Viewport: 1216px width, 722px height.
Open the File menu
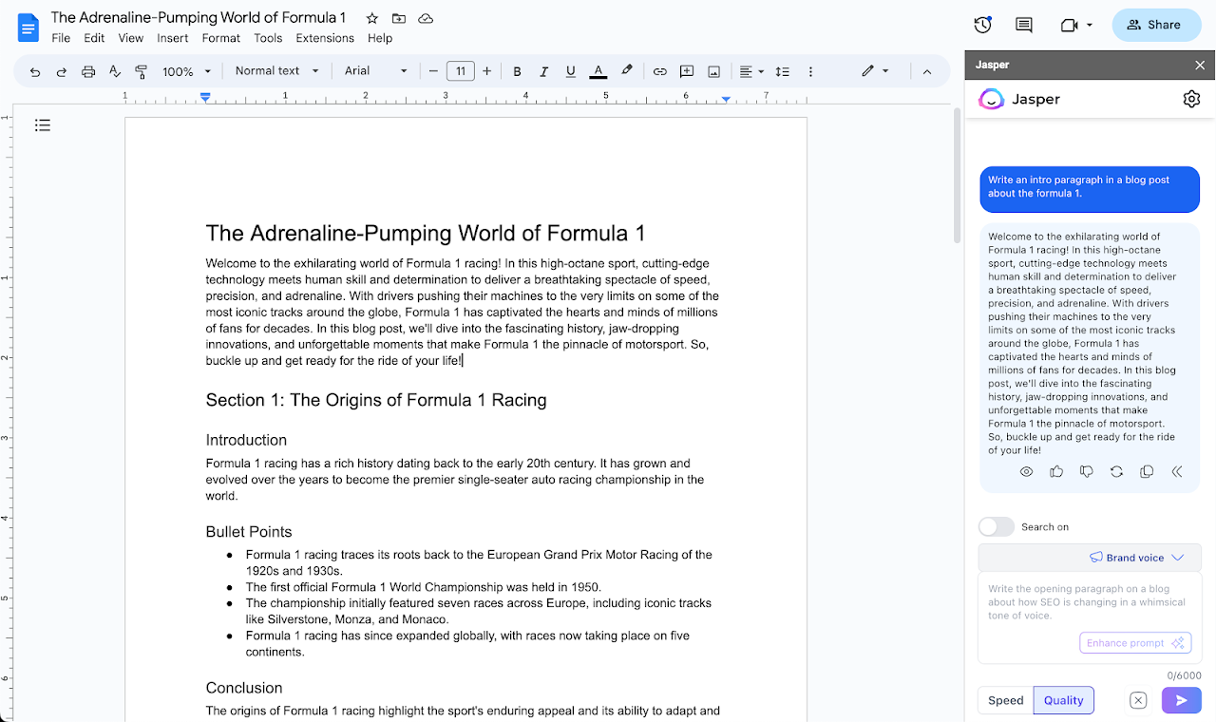pyautogui.click(x=61, y=38)
